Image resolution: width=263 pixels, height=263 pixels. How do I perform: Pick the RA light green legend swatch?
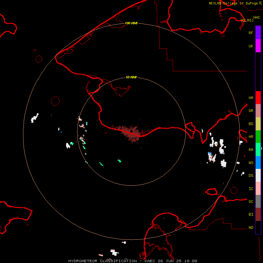click(x=258, y=150)
